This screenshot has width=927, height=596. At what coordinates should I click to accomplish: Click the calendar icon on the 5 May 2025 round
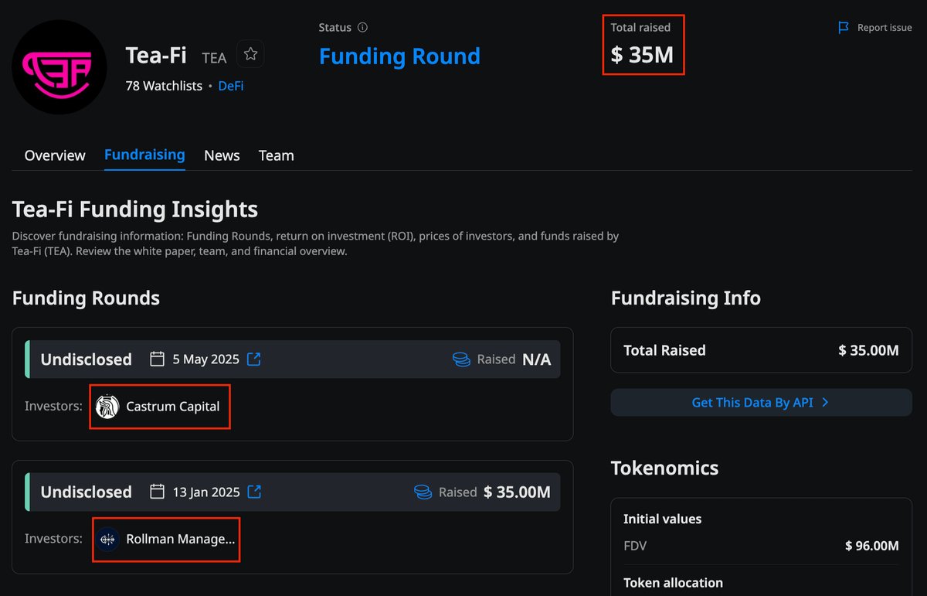(157, 359)
